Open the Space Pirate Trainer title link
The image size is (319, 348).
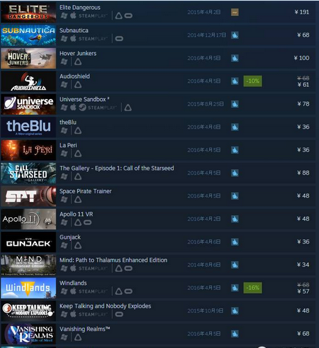coord(85,191)
